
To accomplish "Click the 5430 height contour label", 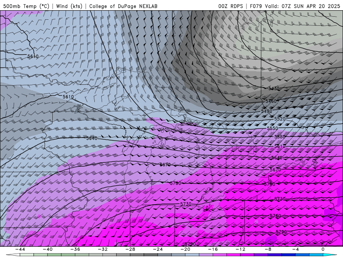I will coord(274,89).
